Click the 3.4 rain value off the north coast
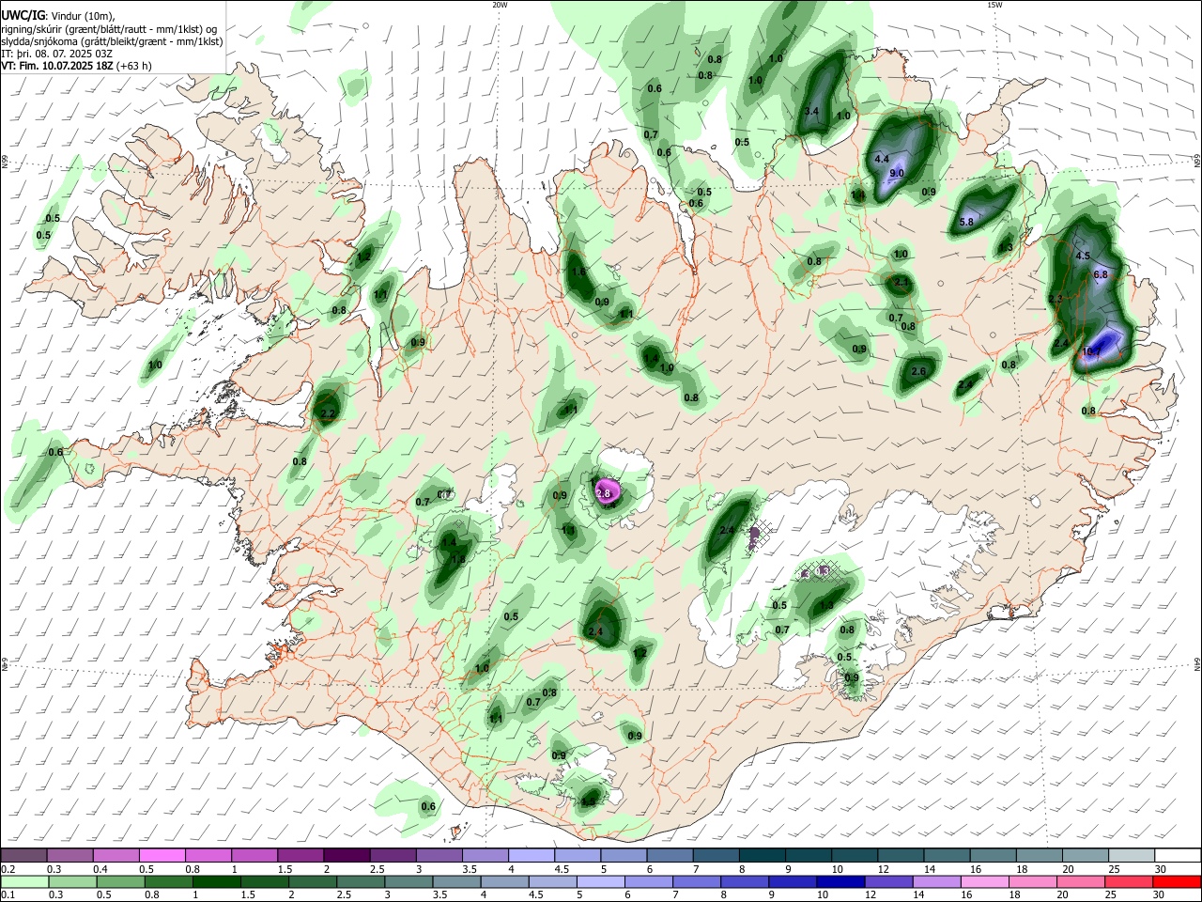Viewport: 1202px width, 902px height. pyautogui.click(x=812, y=111)
